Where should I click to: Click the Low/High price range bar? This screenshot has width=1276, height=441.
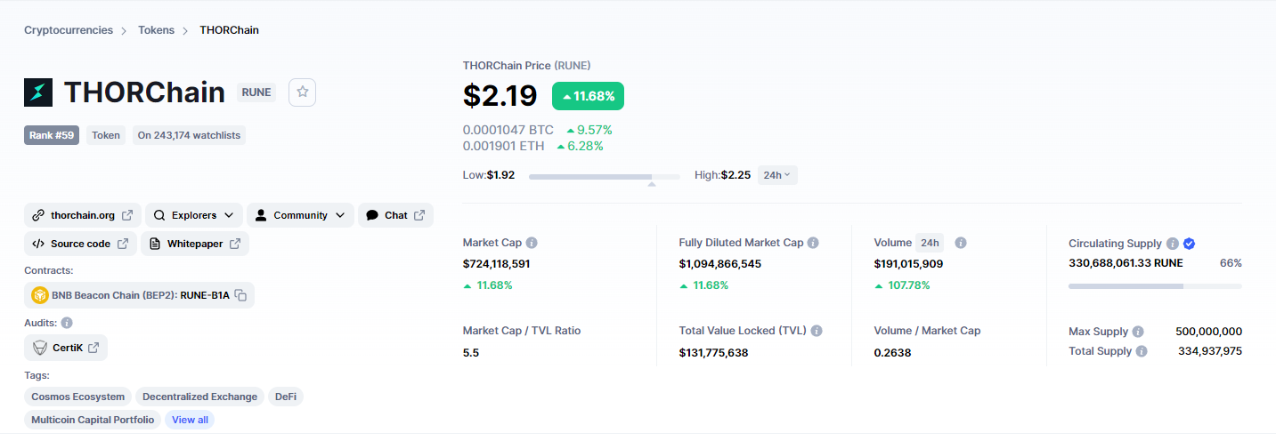point(604,177)
